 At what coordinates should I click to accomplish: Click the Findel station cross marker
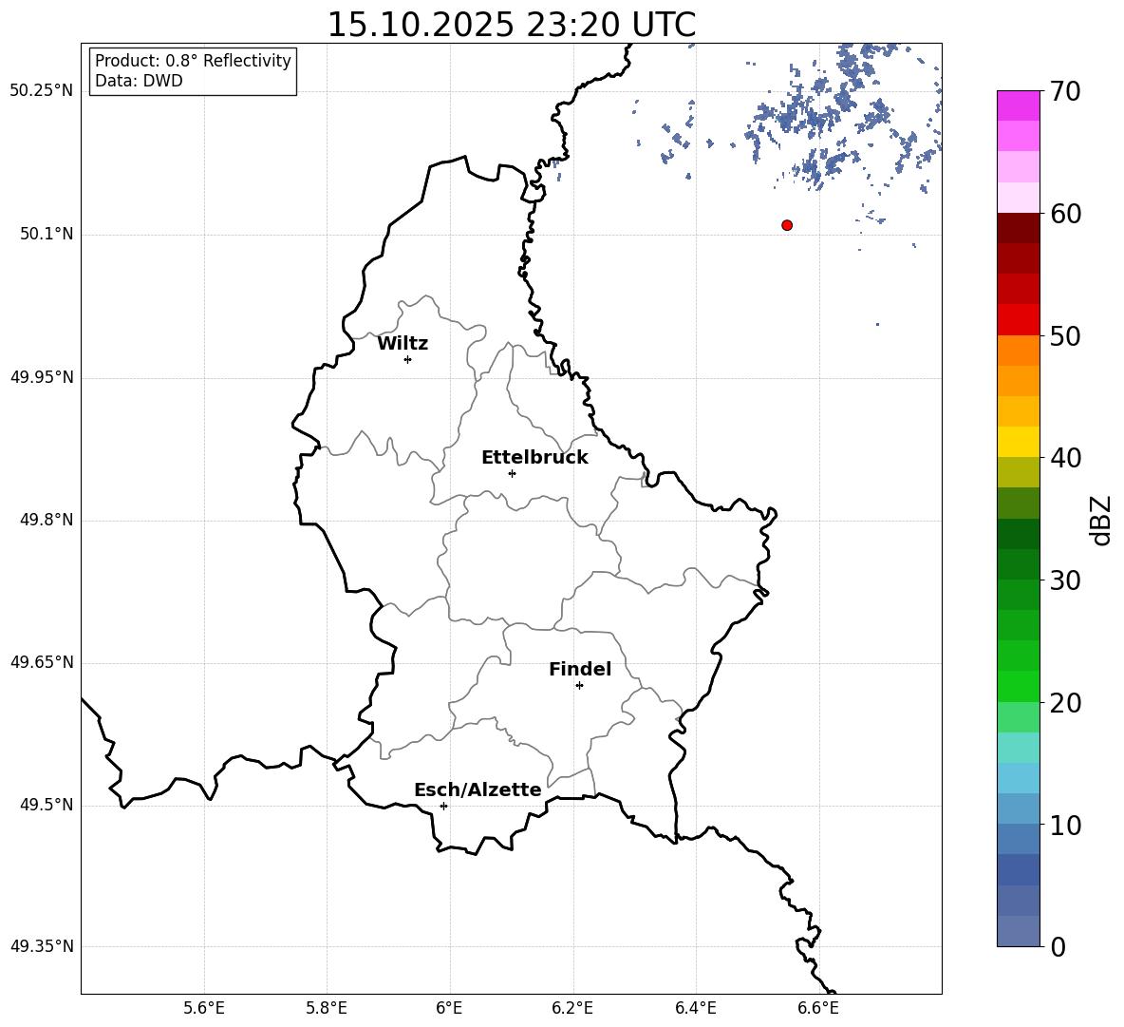579,686
